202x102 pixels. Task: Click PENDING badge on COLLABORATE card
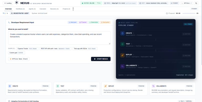[x=189, y=86]
